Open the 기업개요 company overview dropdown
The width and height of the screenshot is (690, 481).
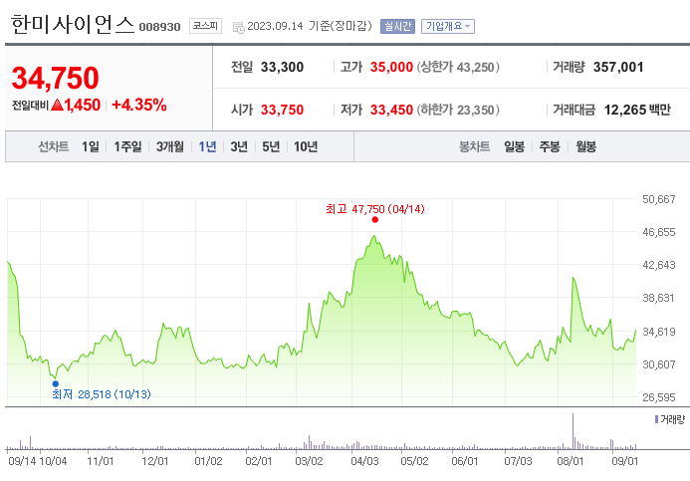pyautogui.click(x=447, y=27)
